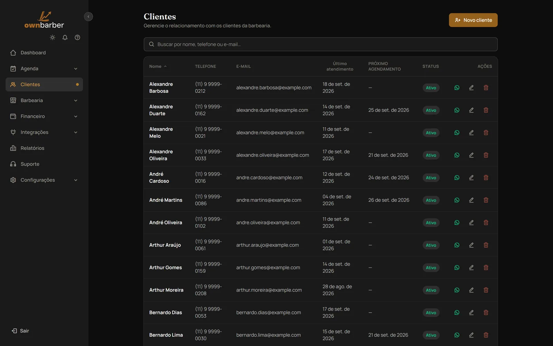Screen dimensions: 553x346
Task: Click next appointment date 25 de set. de 2026
Action: (388, 110)
